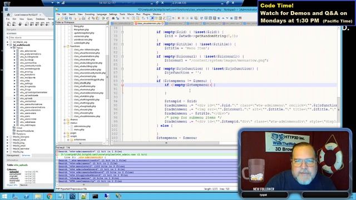This screenshot has height=200, width=356.
Task: Click the Undo toolbar icon in Notepad++
Action: tap(103, 18)
